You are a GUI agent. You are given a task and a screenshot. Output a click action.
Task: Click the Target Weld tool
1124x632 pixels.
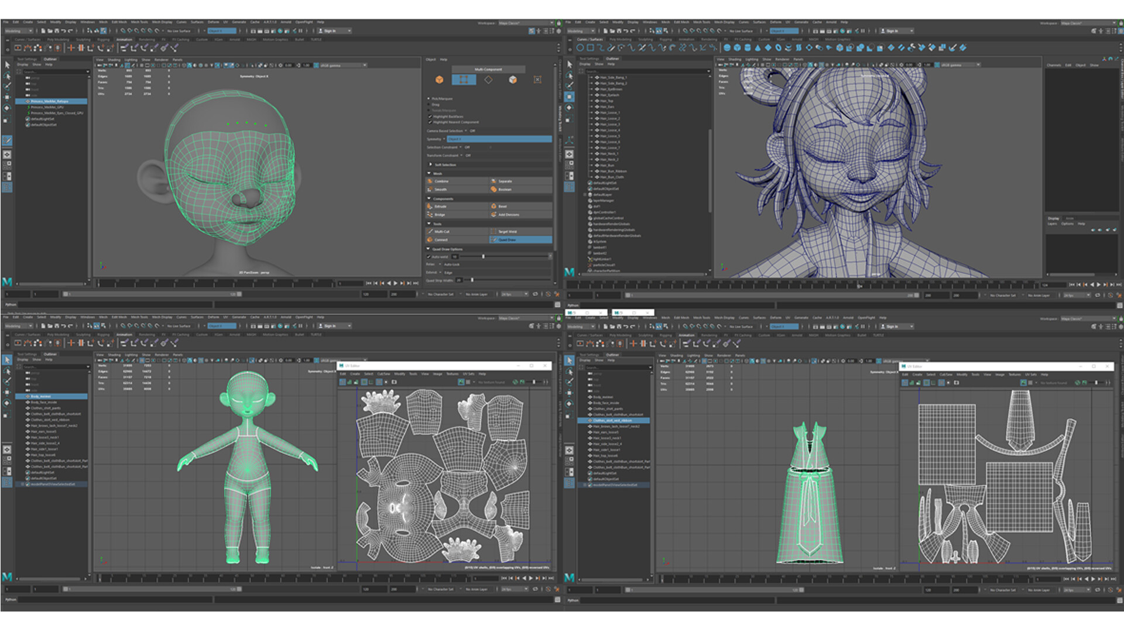pyautogui.click(x=507, y=232)
